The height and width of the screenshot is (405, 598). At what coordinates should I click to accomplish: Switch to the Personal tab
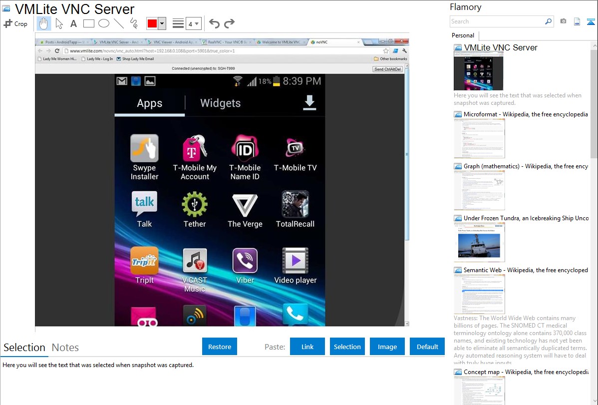463,35
